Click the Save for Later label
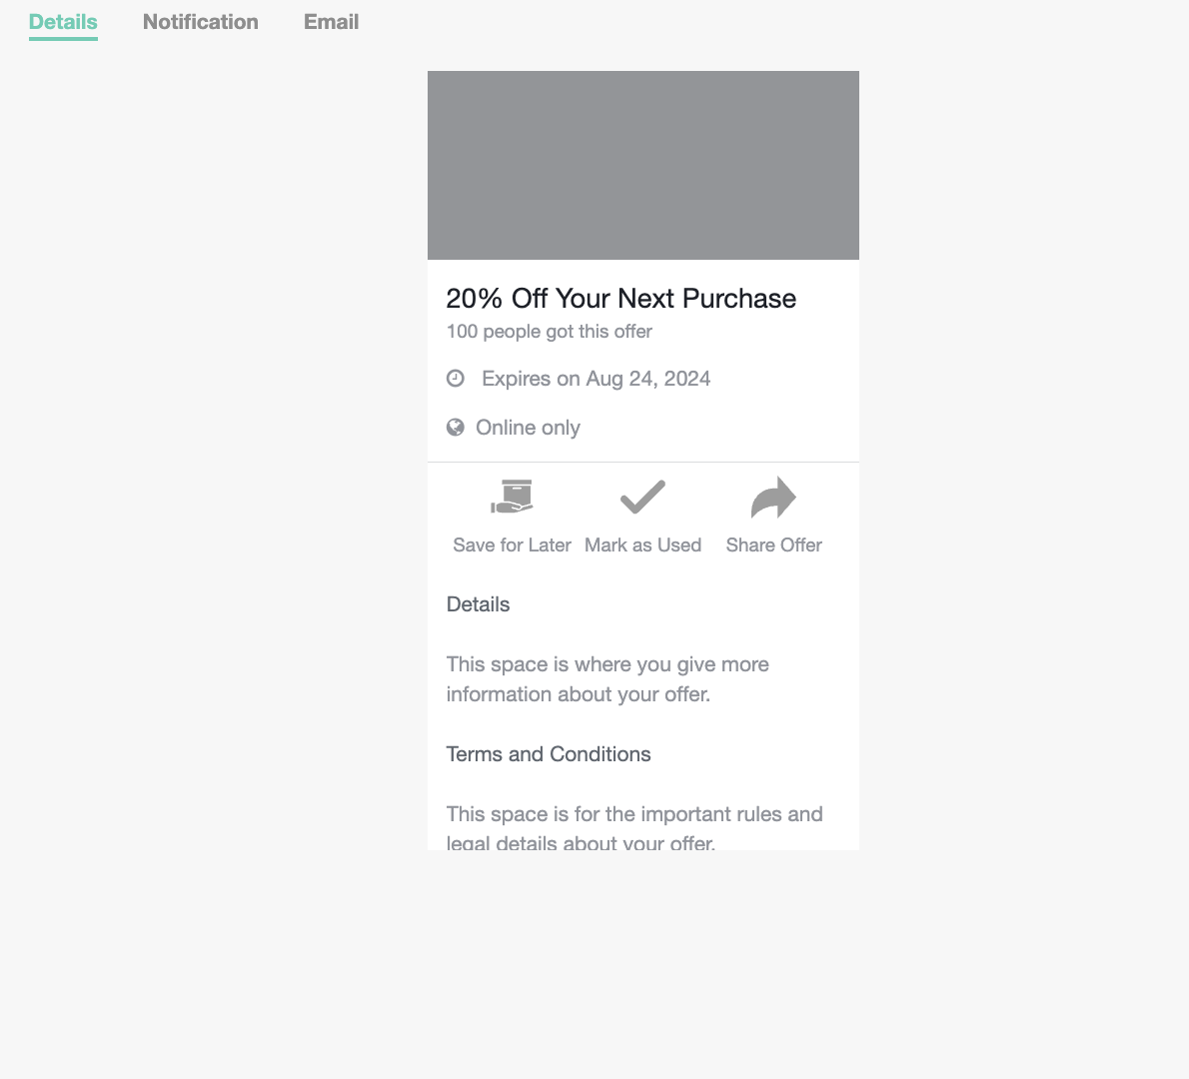 click(x=512, y=544)
